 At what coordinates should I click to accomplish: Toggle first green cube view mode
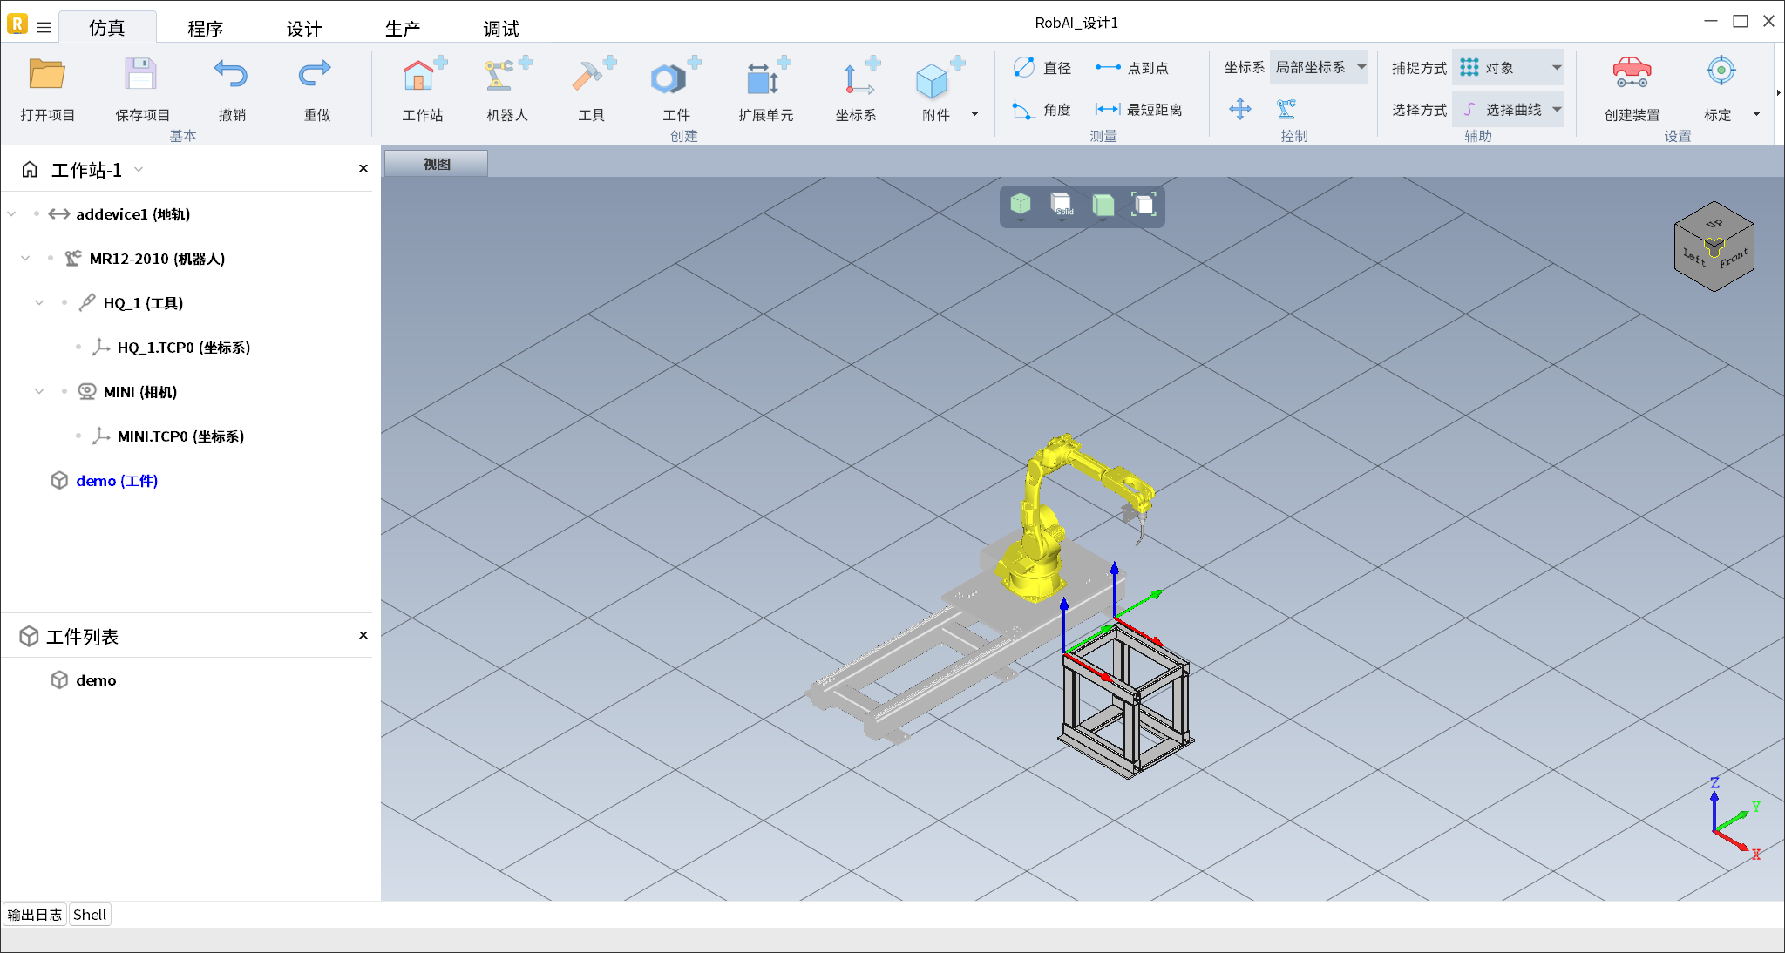click(x=1021, y=206)
